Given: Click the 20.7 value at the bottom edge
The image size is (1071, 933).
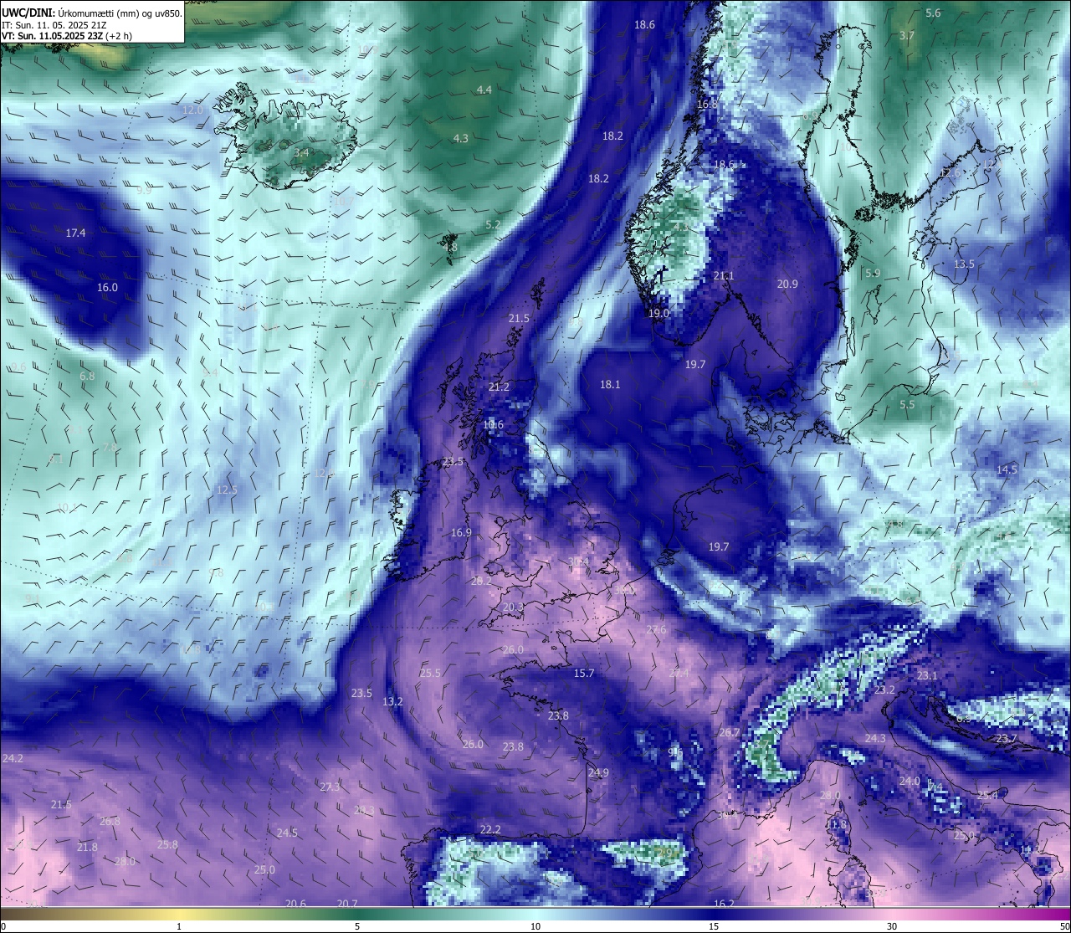Looking at the screenshot, I should (347, 903).
